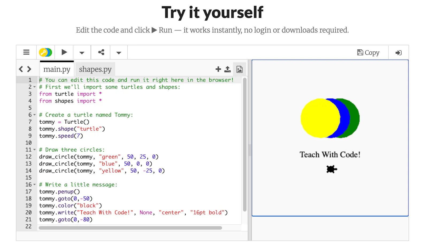This screenshot has height=251, width=428.
Task: Click "tommy.goto(0,-80)" on line 21
Action: (x=66, y=219)
